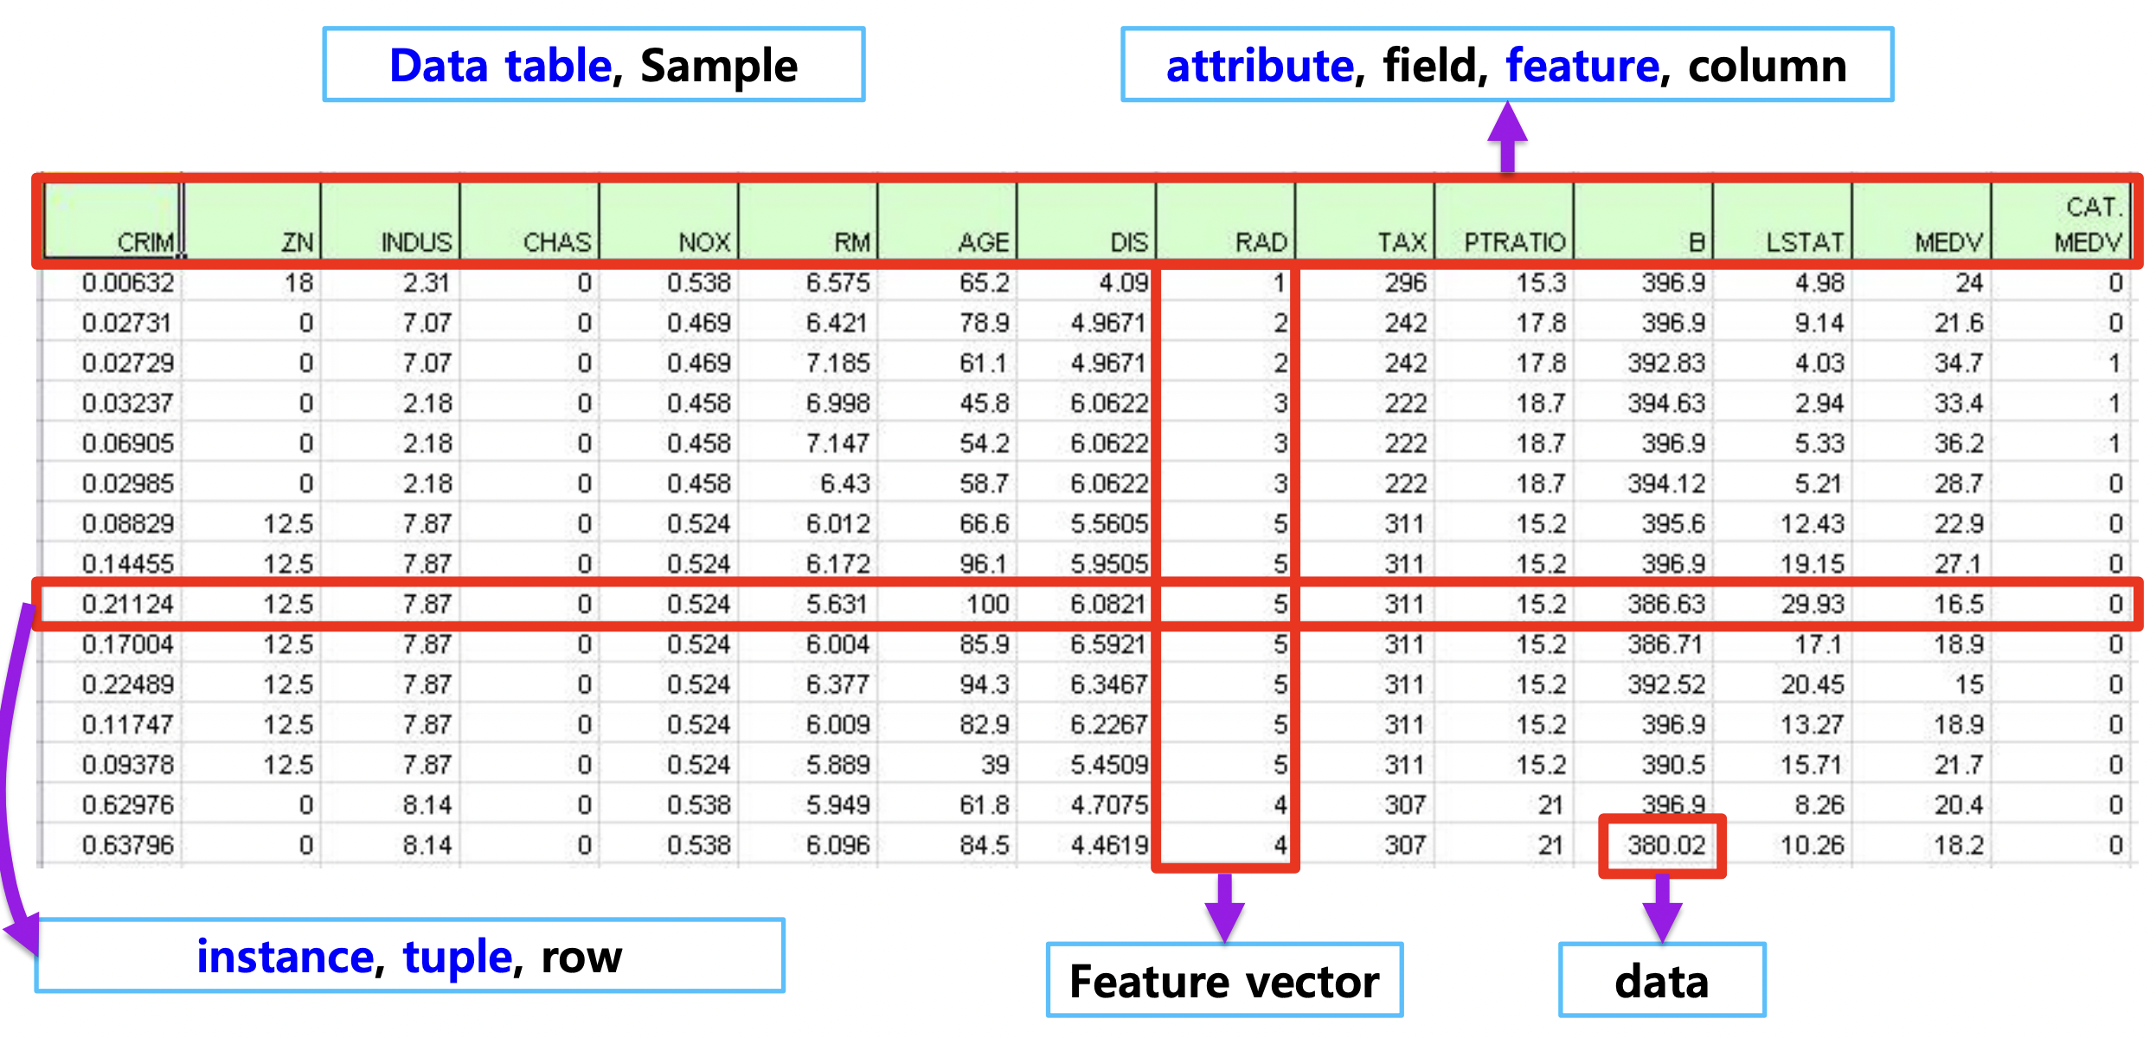This screenshot has width=2156, height=1038.
Task: Click RM value 6.575
Action: pyautogui.click(x=809, y=282)
